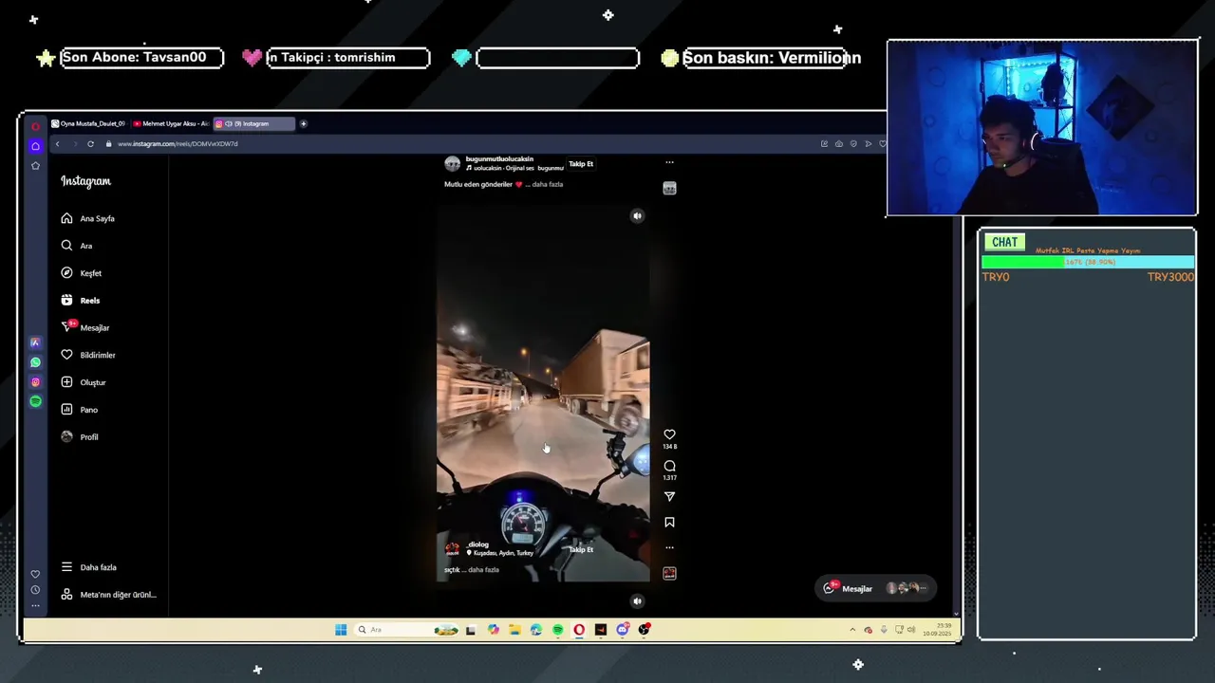Open the _diolog profile name
The height and width of the screenshot is (683, 1215).
[x=477, y=545]
